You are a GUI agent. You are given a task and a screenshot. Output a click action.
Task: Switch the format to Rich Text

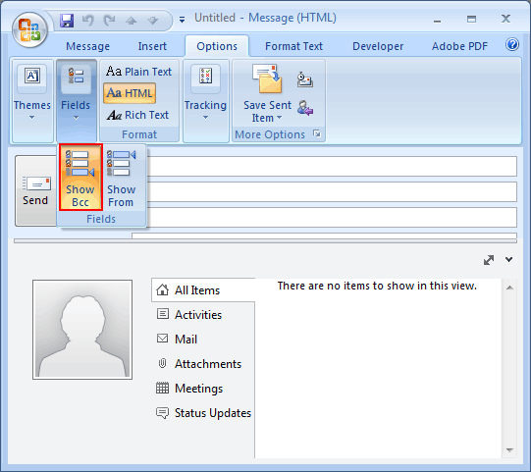(x=138, y=115)
